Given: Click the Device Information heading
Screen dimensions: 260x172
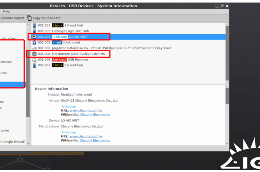Looking at the screenshot, I should click(x=51, y=89).
